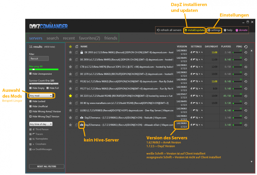Click the install/update button
The height and width of the screenshot is (175, 257).
click(x=194, y=30)
